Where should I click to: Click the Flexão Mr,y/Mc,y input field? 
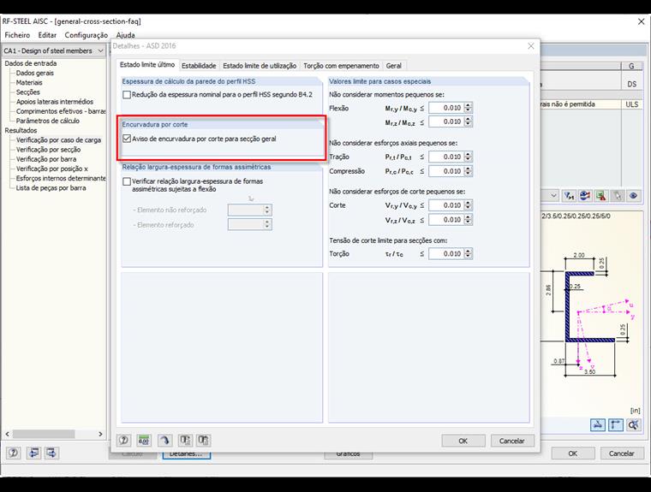tap(446, 108)
